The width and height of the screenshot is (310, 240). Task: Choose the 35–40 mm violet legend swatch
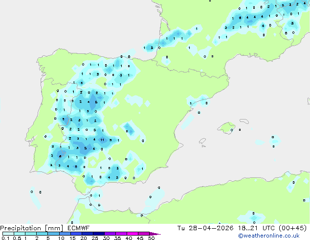121,234
